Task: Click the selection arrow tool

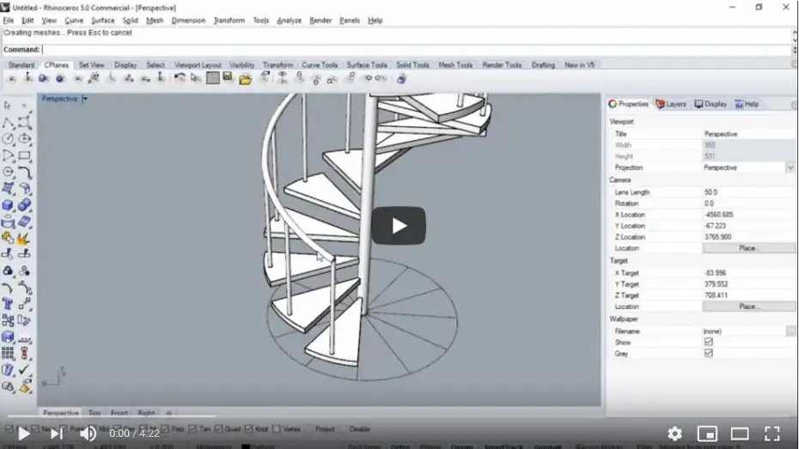Action: click(x=8, y=106)
